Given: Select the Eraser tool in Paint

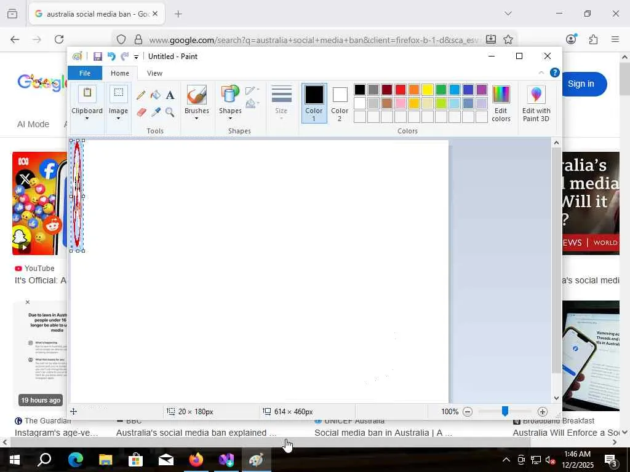Looking at the screenshot, I should [142, 112].
